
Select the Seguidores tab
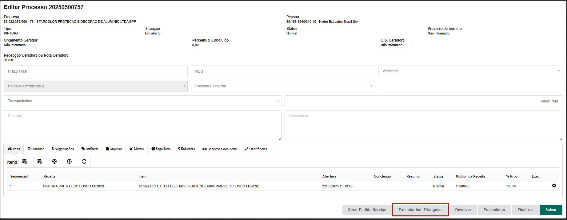tap(161, 149)
